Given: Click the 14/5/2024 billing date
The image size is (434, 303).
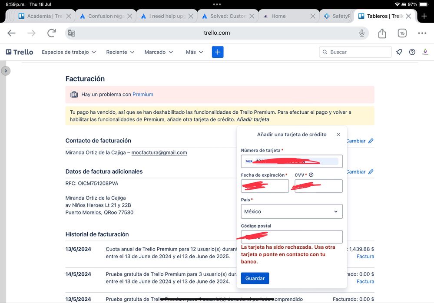Looking at the screenshot, I should coord(78,274).
